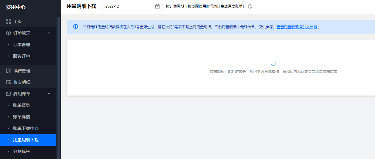
Task: Click the 订单管理 section yen icon
Action: [x=9, y=33]
